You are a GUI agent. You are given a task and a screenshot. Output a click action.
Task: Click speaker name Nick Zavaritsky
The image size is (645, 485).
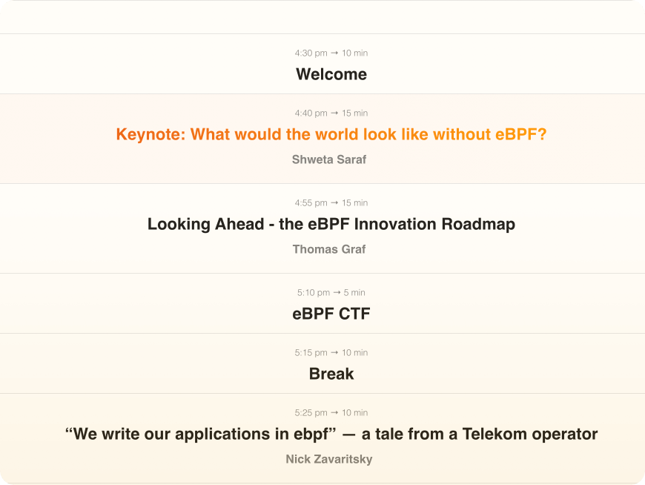coord(329,459)
